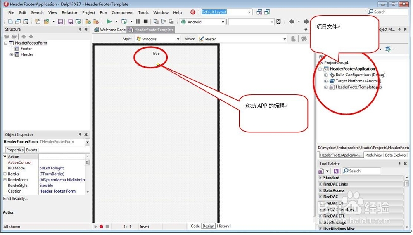Switch to the Code view tab
The height and width of the screenshot is (235, 413).
(195, 226)
